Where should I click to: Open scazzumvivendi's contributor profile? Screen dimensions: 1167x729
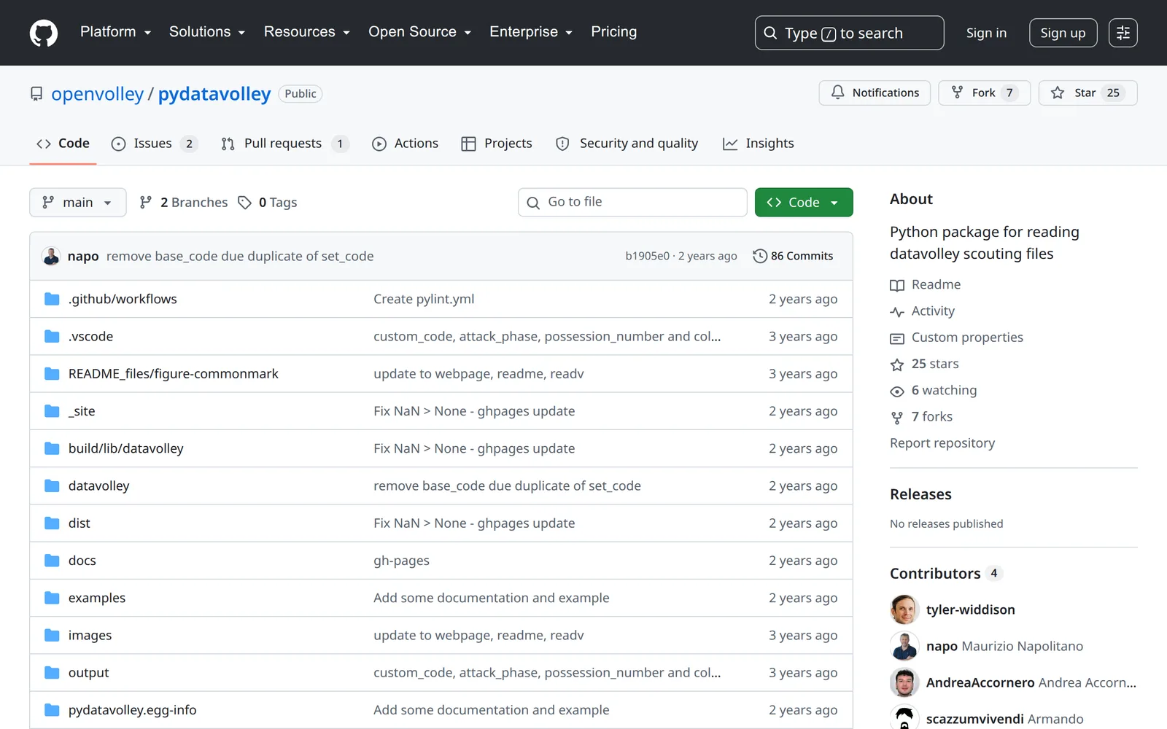pyautogui.click(x=975, y=719)
